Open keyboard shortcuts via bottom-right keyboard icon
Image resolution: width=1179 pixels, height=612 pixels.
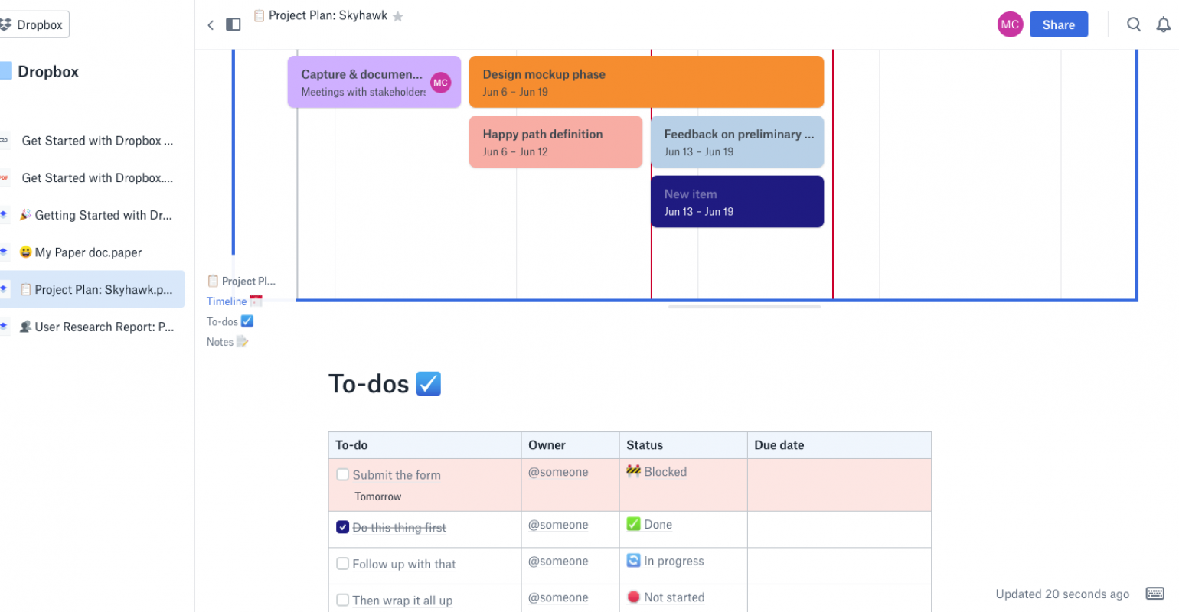(1155, 593)
